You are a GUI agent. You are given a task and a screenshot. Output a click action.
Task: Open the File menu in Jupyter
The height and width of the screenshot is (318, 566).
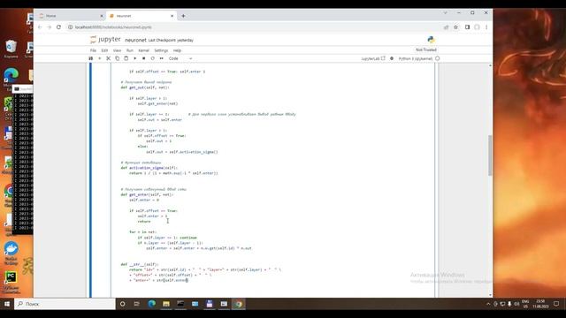point(93,50)
